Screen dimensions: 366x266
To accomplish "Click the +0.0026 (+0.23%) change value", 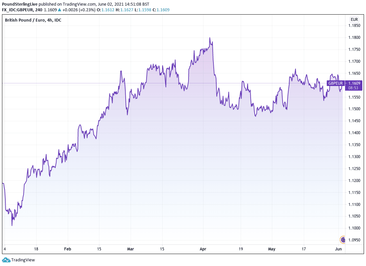I will click(79, 10).
